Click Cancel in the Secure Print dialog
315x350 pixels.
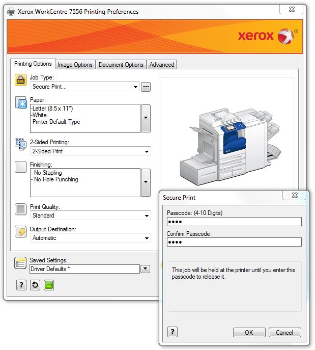284,333
